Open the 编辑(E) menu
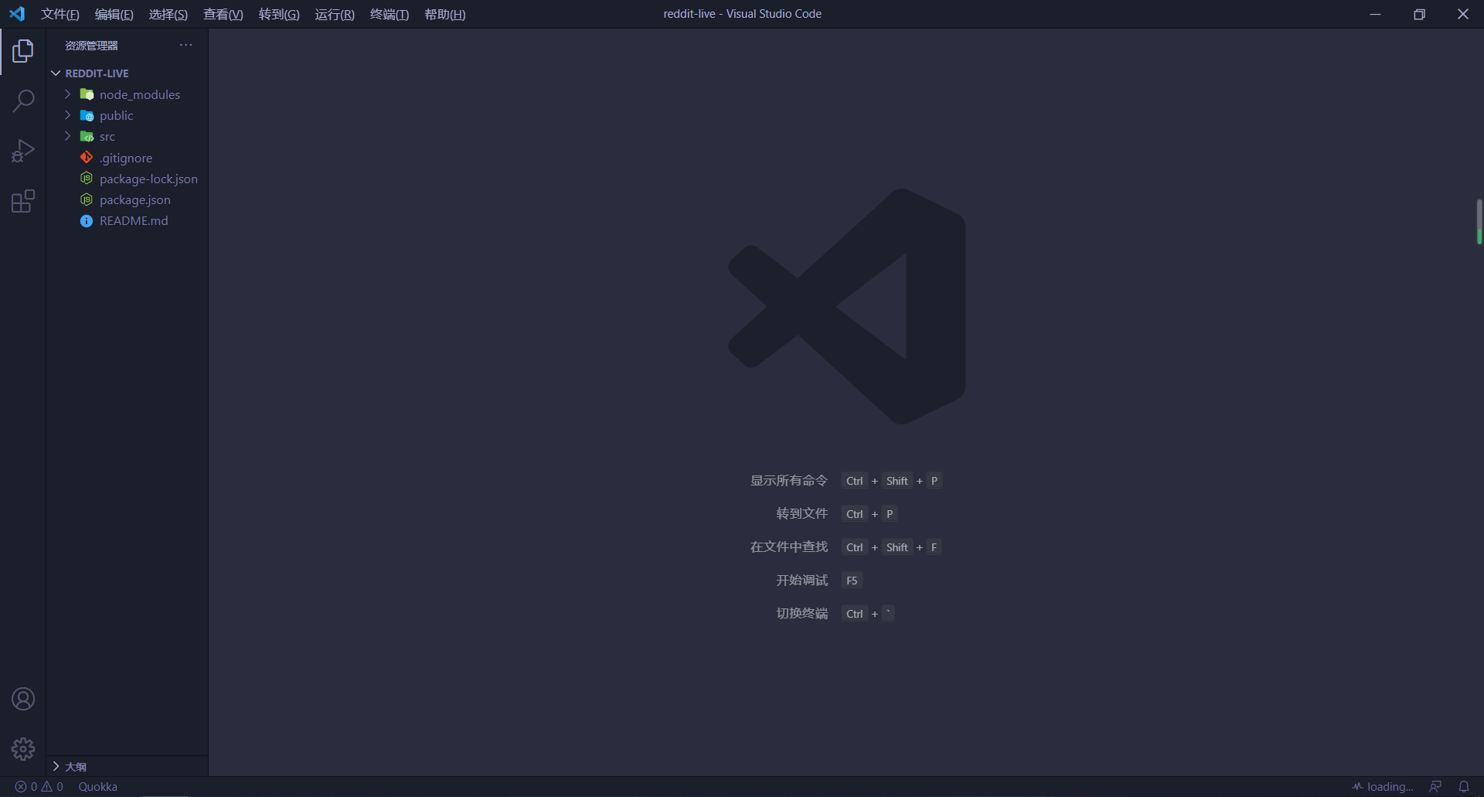 point(114,15)
